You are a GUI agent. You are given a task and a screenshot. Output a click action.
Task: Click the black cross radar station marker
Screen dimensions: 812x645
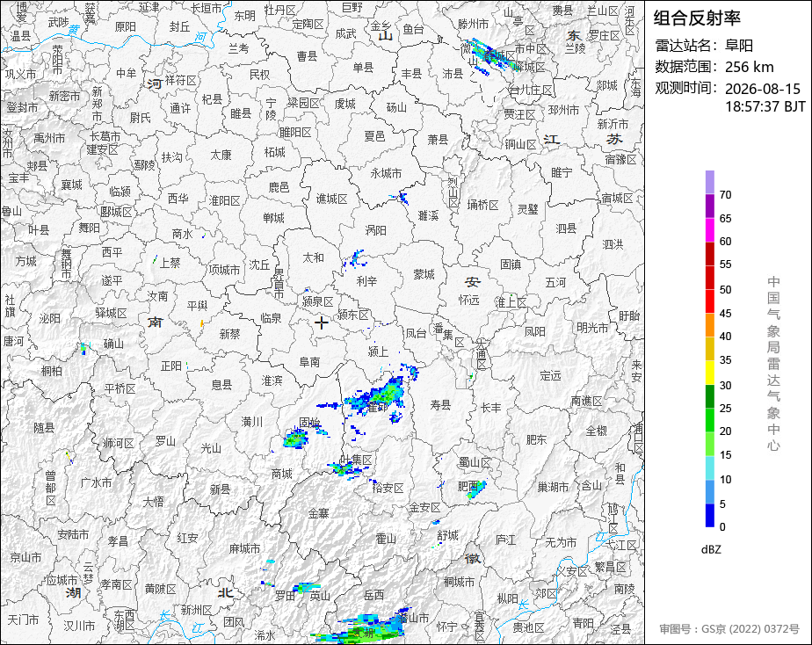[x=321, y=323]
